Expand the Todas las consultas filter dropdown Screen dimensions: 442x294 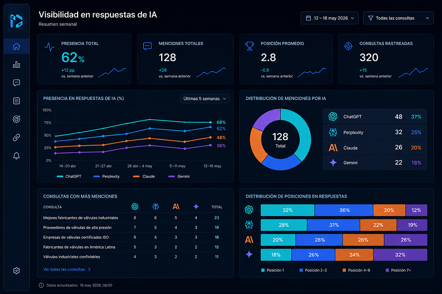pos(398,18)
